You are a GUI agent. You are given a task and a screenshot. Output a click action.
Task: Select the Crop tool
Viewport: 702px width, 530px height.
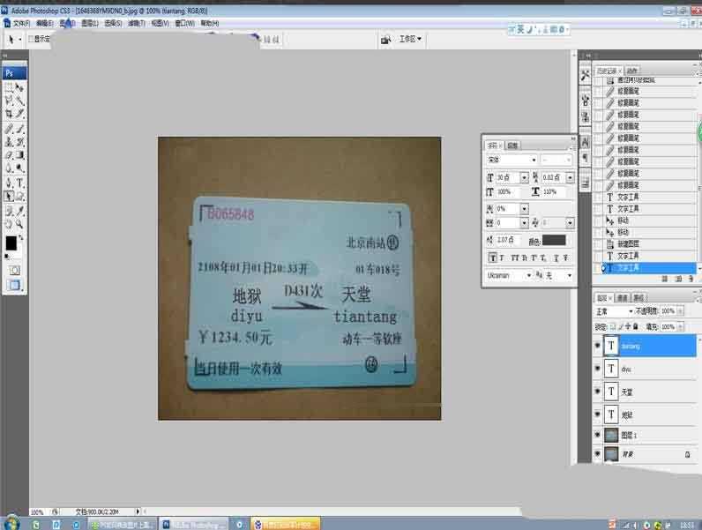tap(9, 114)
